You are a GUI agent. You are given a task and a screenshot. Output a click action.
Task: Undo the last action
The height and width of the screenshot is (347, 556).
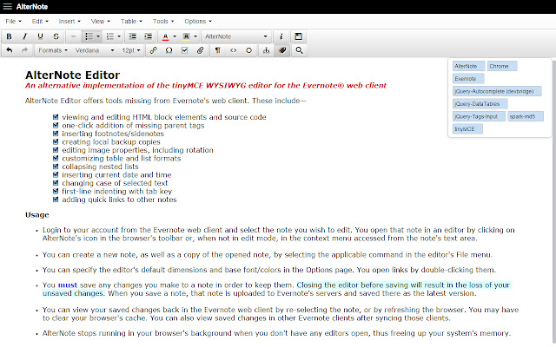pos(10,50)
